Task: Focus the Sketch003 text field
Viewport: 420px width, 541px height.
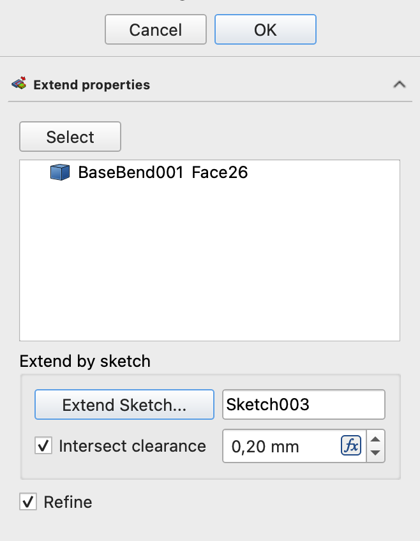Action: (303, 405)
